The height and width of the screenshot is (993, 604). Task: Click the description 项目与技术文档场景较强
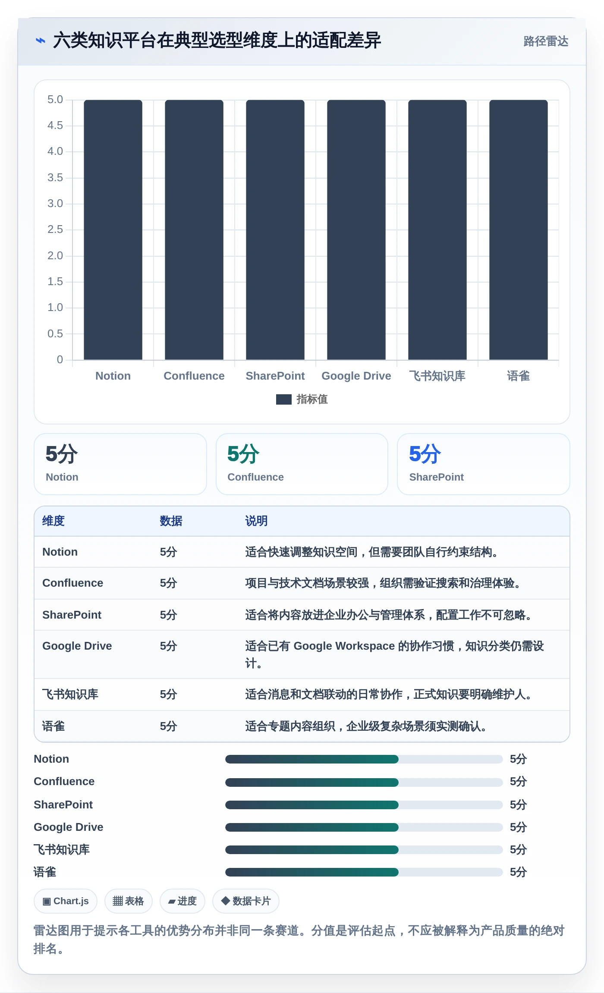click(x=383, y=583)
